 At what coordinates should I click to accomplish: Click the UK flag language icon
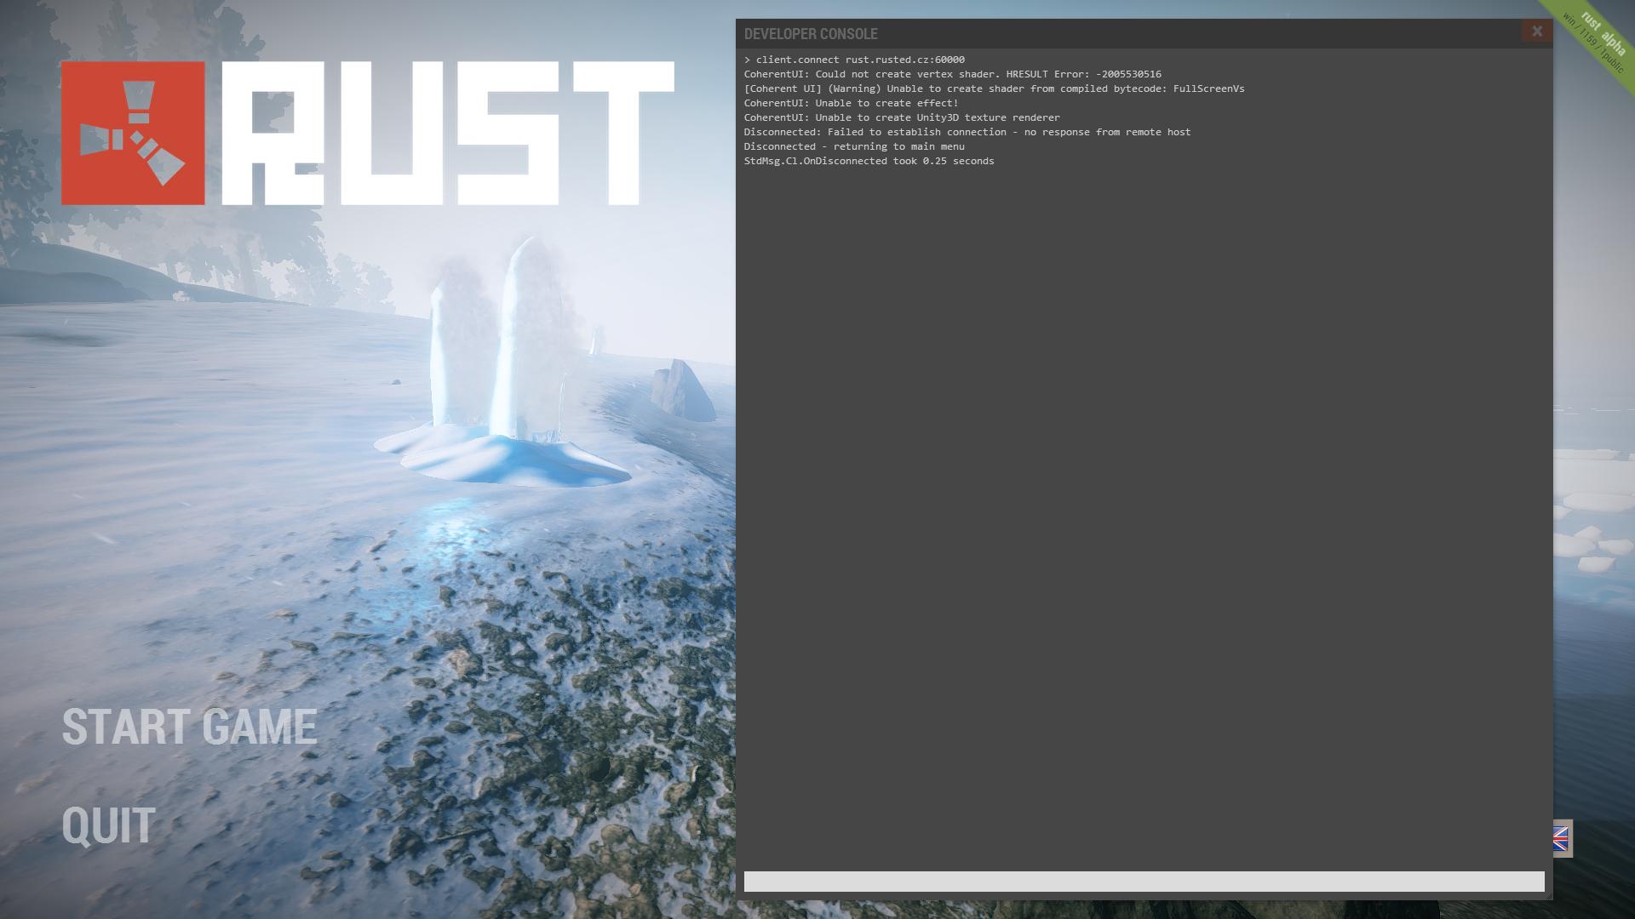[1562, 839]
